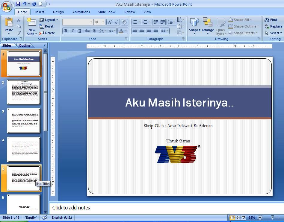Go to Slide Show tab
The width and height of the screenshot is (284, 222).
tap(107, 12)
